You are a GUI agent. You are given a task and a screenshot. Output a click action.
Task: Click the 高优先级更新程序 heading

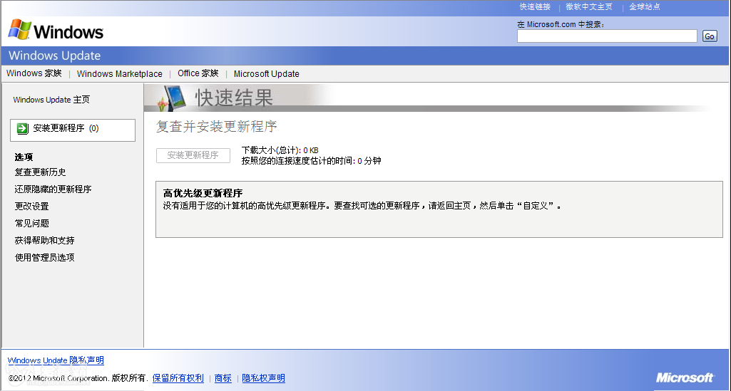(203, 193)
